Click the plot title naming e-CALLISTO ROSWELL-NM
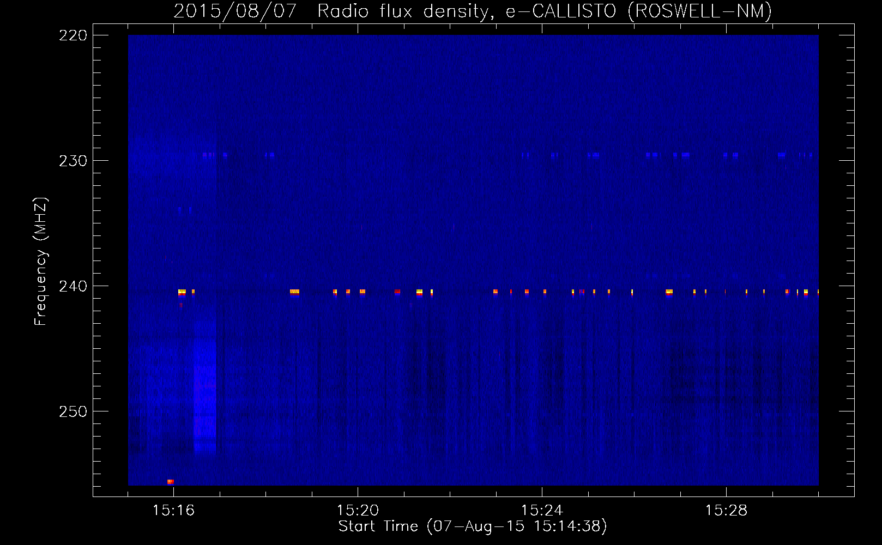 pyautogui.click(x=473, y=11)
